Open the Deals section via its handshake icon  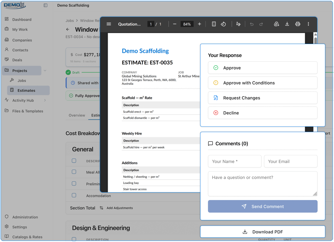7,60
